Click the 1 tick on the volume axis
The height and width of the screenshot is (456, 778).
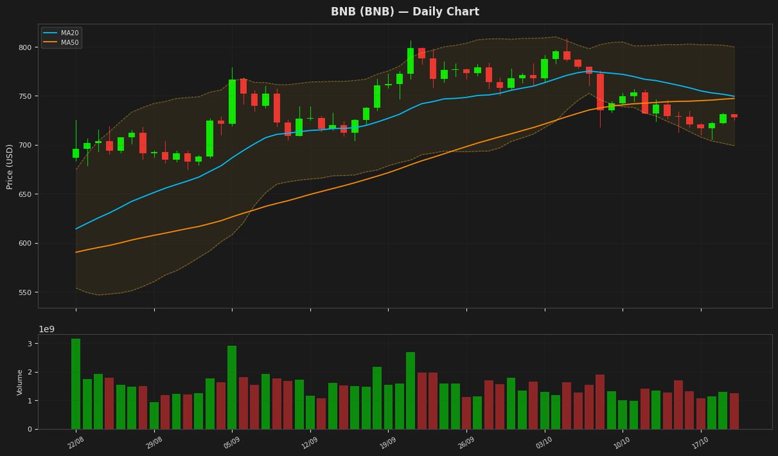click(x=29, y=401)
